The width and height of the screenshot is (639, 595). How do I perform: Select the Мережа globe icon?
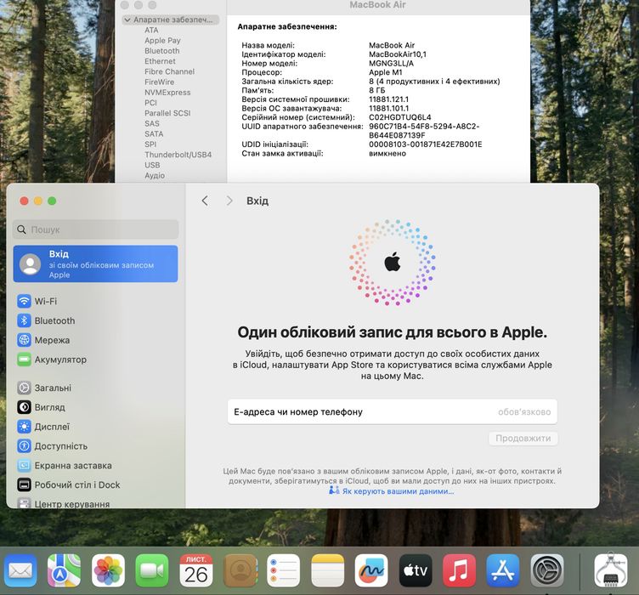tap(24, 340)
